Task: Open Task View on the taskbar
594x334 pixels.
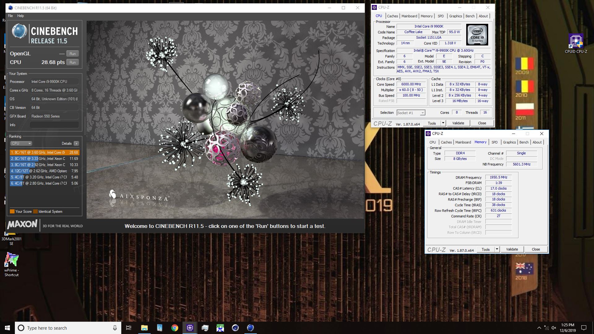Action: coord(129,328)
